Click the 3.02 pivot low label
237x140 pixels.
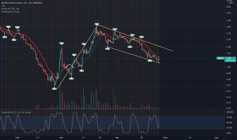coord(5,37)
